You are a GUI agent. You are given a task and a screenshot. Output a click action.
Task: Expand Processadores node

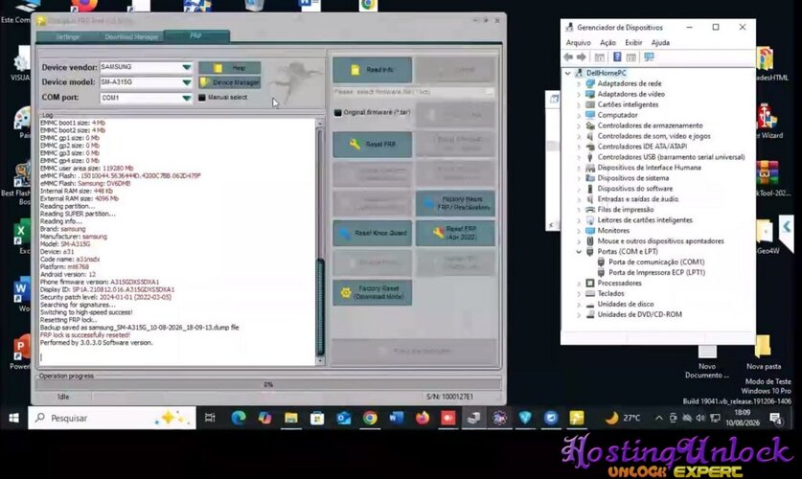point(579,284)
